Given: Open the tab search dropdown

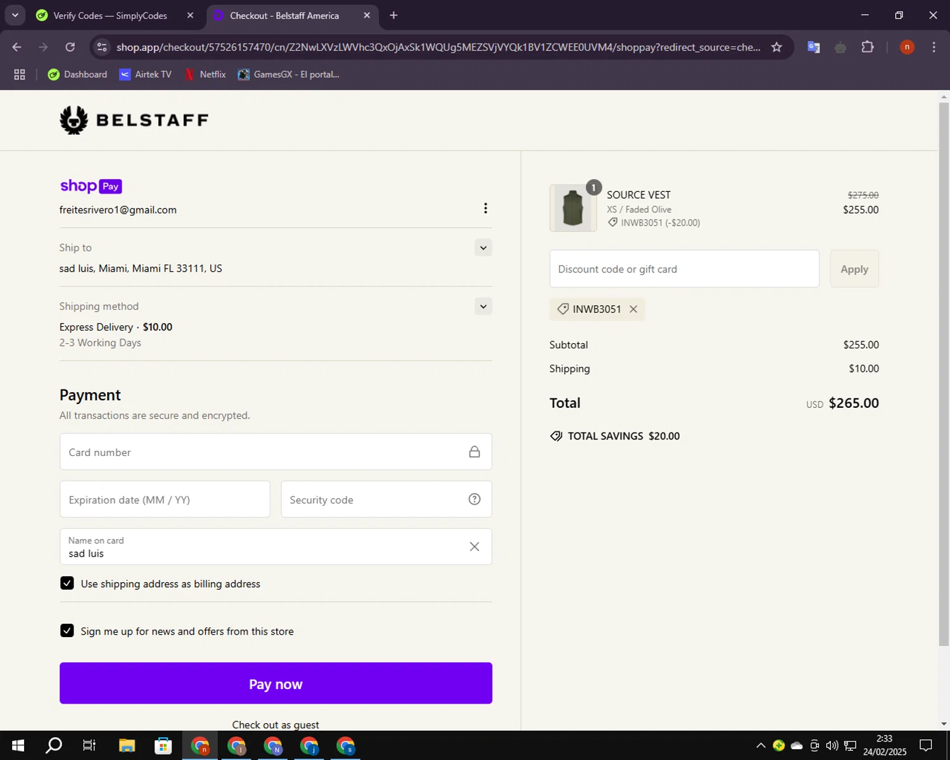Looking at the screenshot, I should tap(15, 15).
